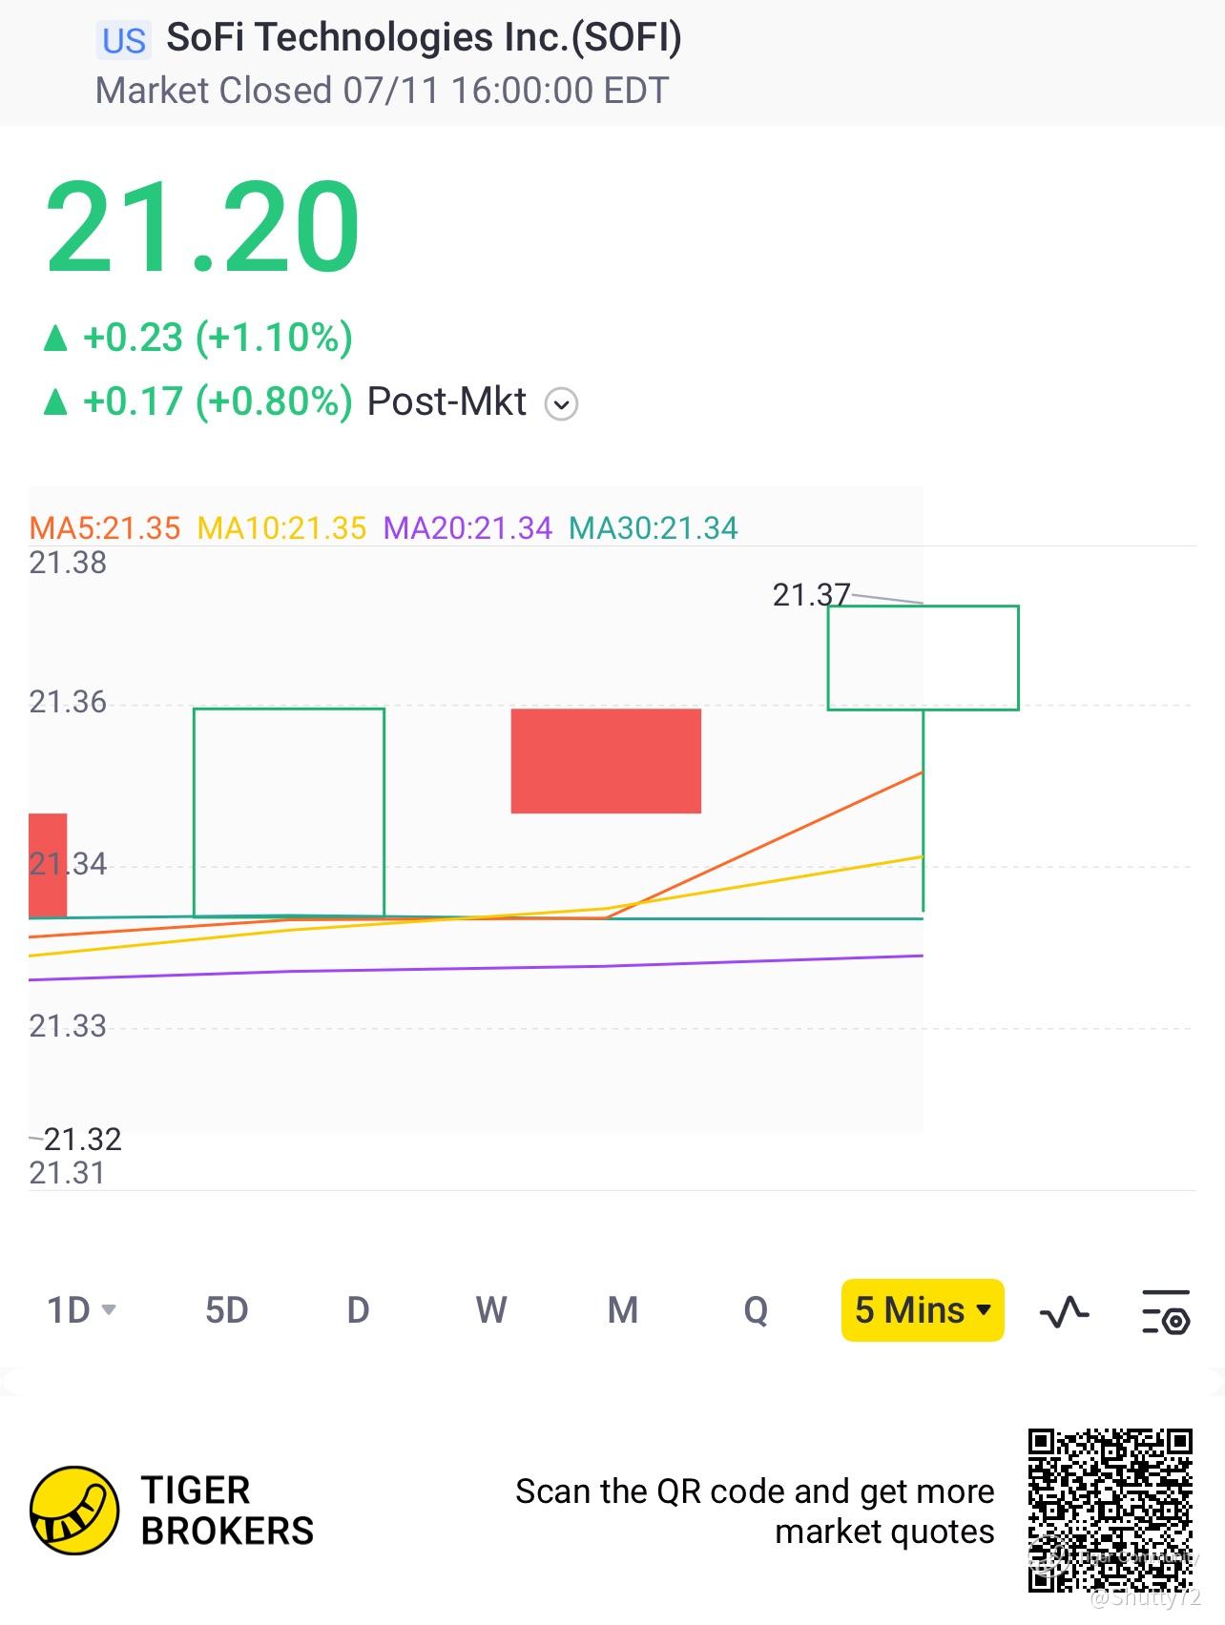Click the SoFi Technologies Inc.(SOFI) title
This screenshot has height=1625, width=1225.
click(424, 38)
